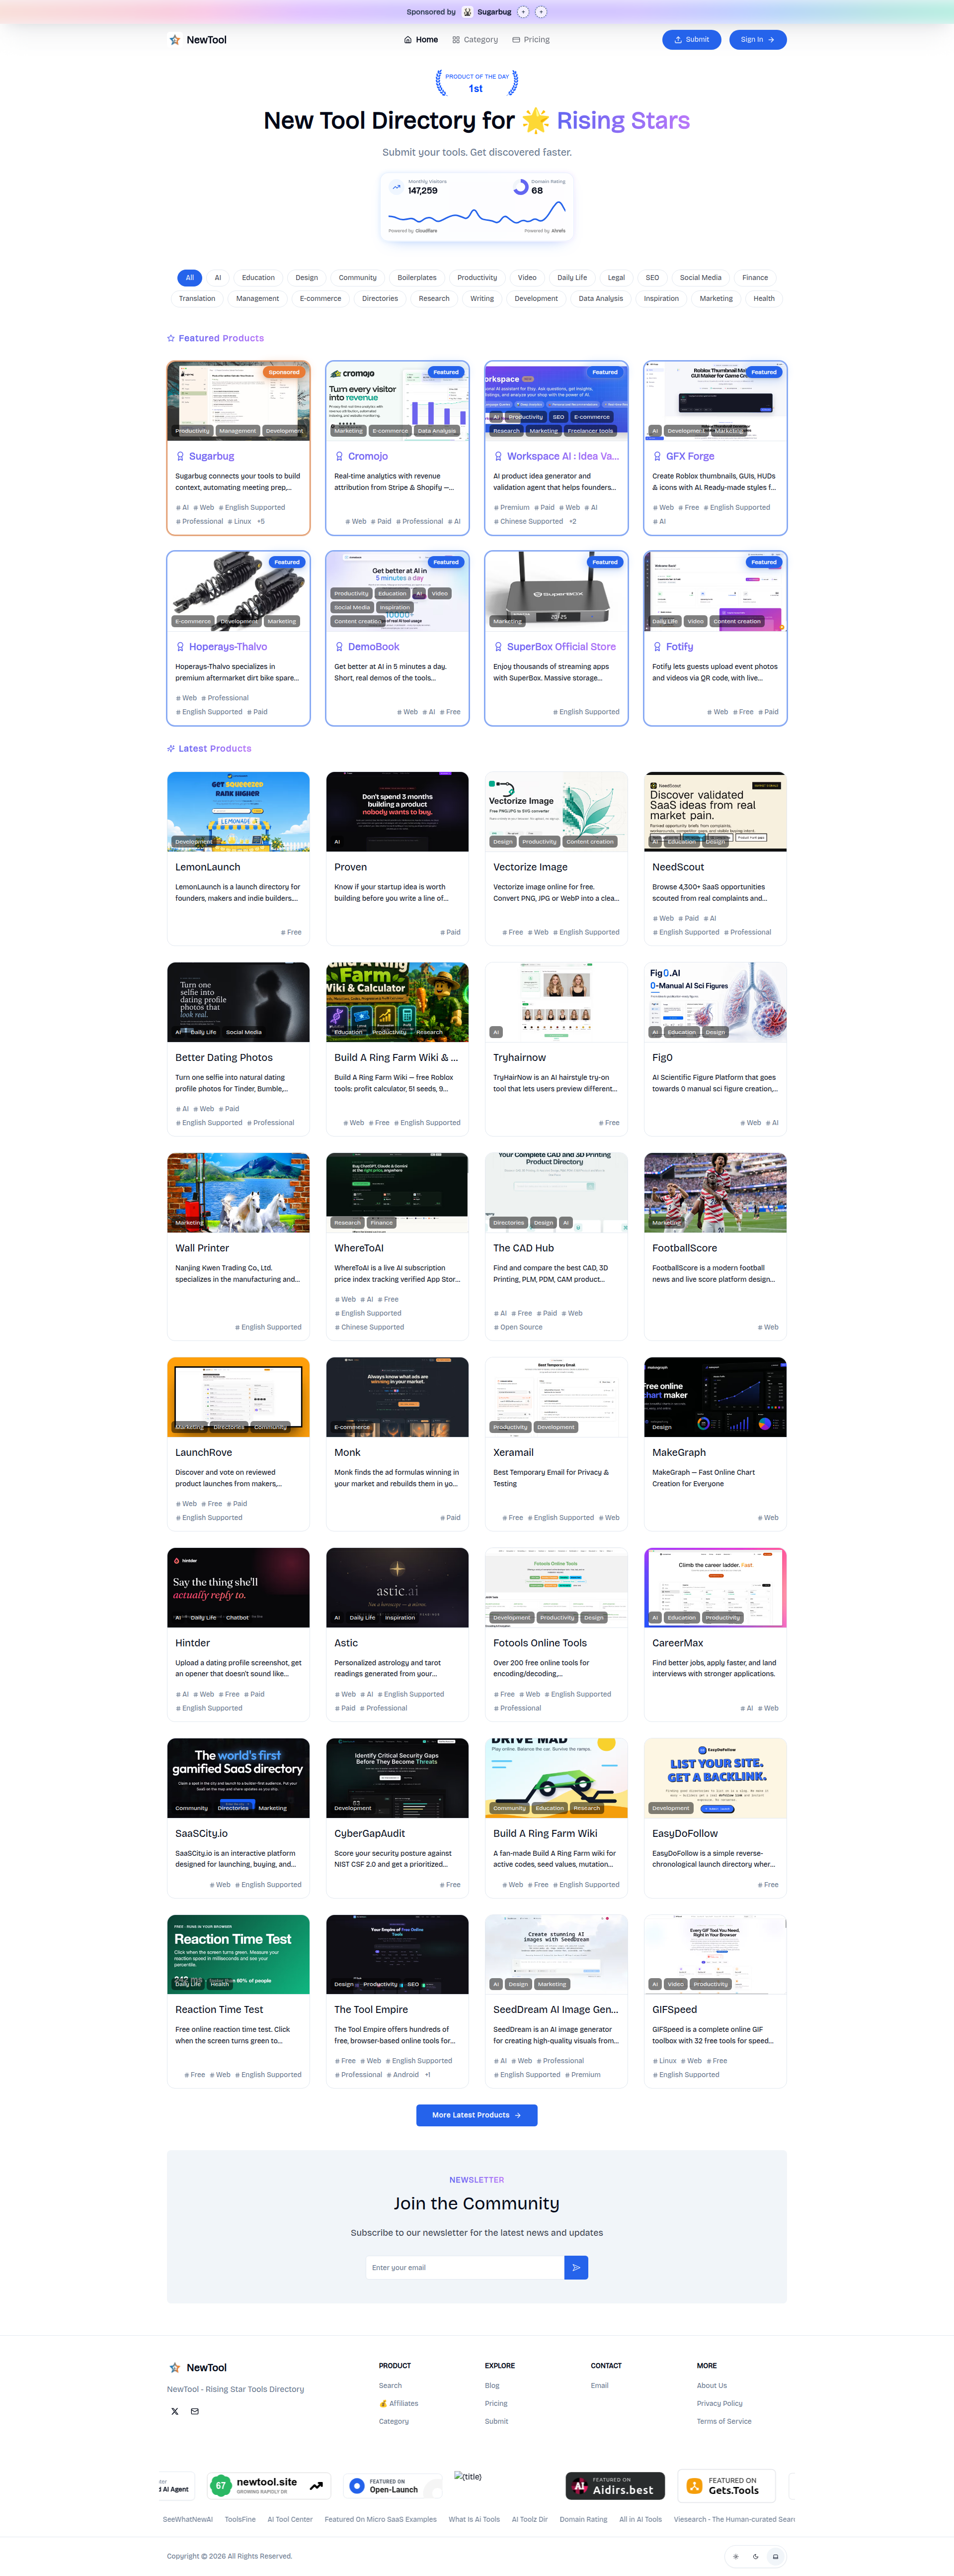
Task: Filter by the Health category chip
Action: [x=764, y=298]
